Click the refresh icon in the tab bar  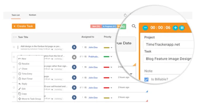[x=125, y=15]
